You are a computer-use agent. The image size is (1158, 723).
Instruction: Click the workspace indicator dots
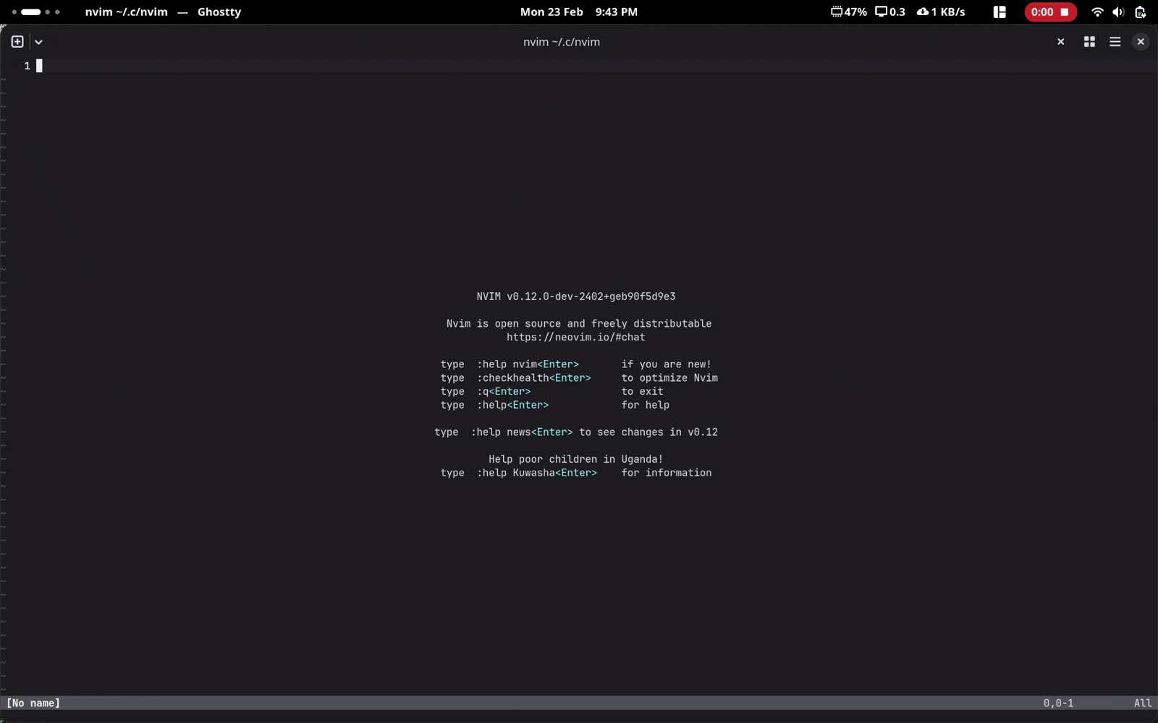(x=36, y=12)
